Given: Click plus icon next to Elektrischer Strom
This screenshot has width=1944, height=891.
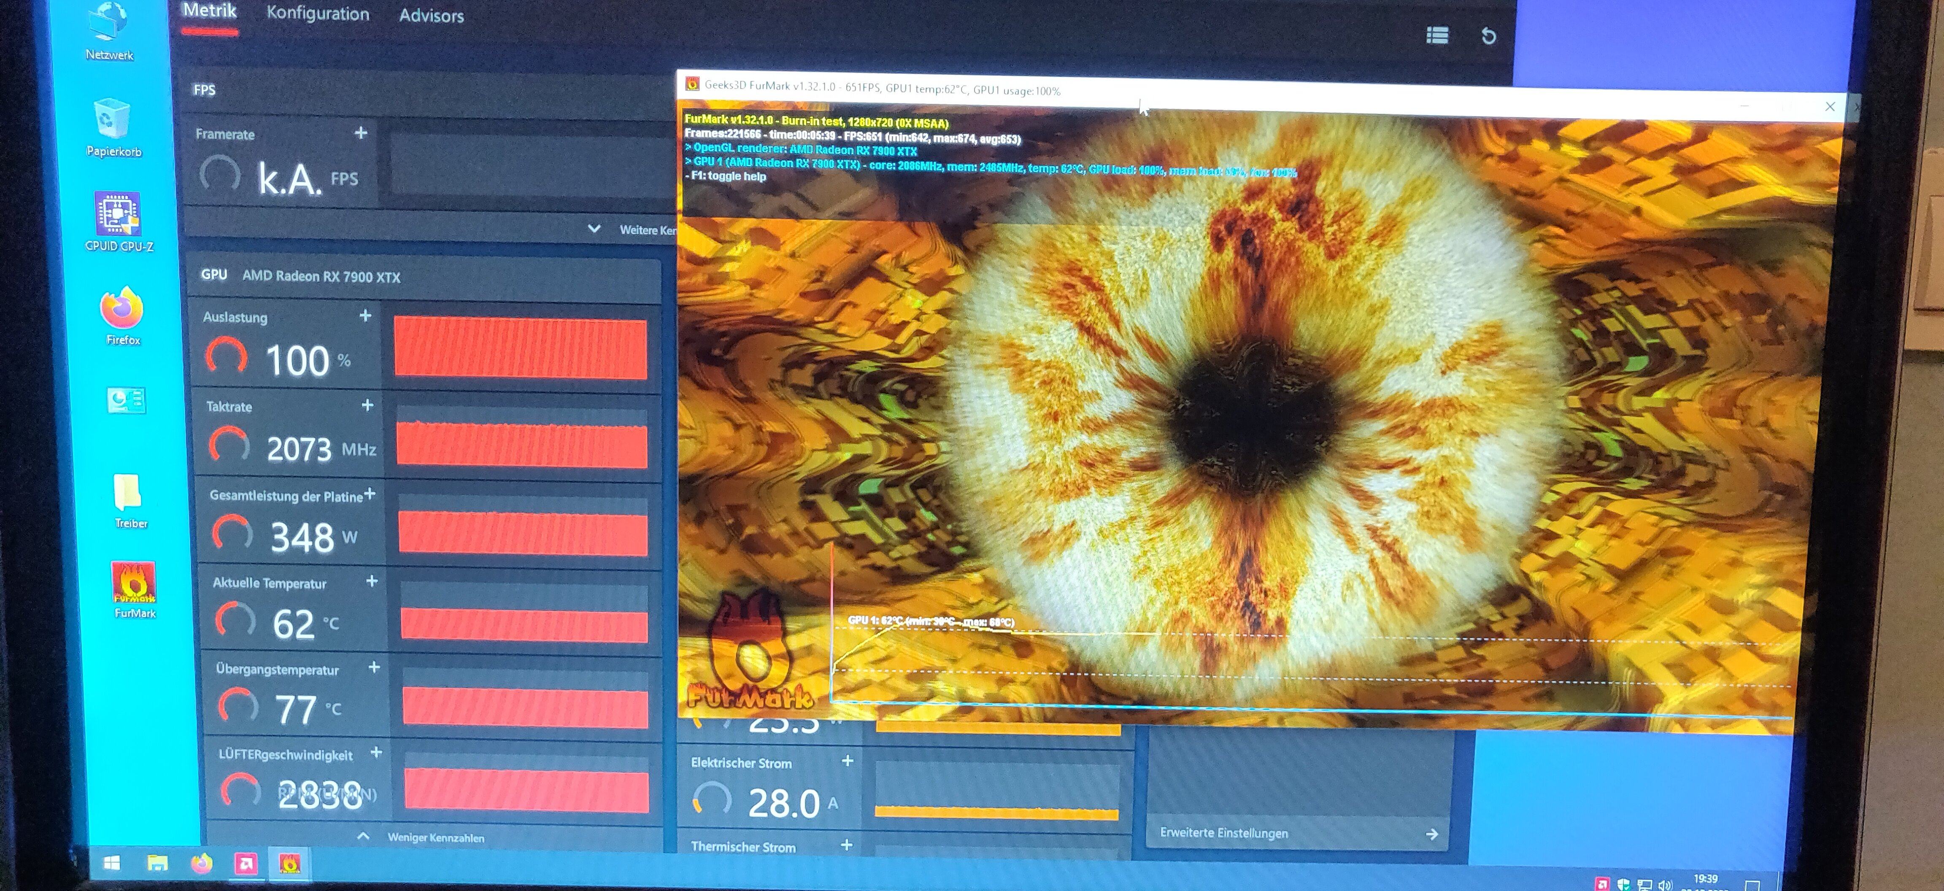Looking at the screenshot, I should [848, 761].
